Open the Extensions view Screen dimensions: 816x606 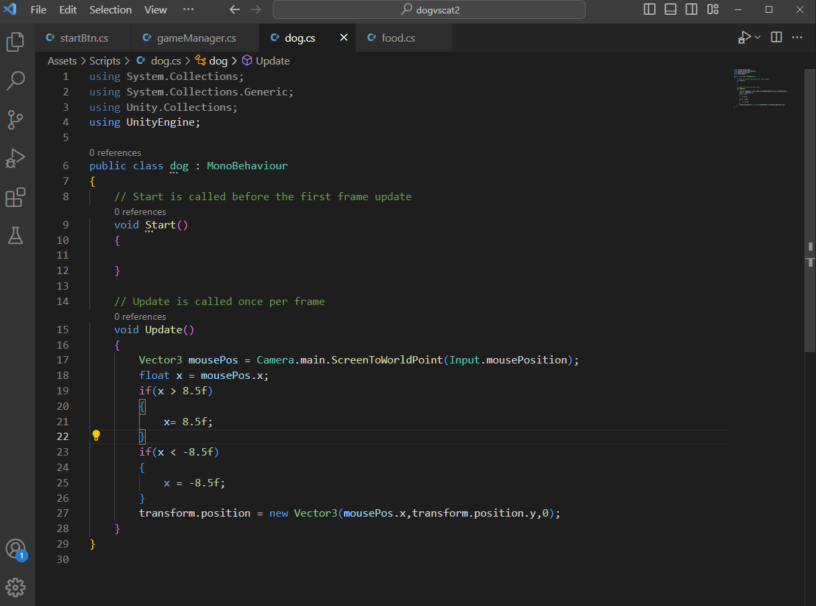pyautogui.click(x=15, y=198)
